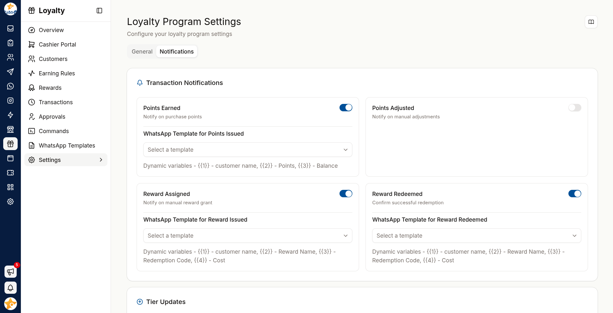
Task: Open the lightning bolt automation icon
Action: [x=11, y=115]
